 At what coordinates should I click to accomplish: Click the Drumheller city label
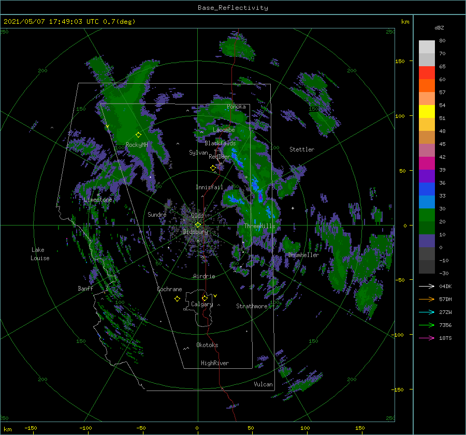pyautogui.click(x=303, y=255)
